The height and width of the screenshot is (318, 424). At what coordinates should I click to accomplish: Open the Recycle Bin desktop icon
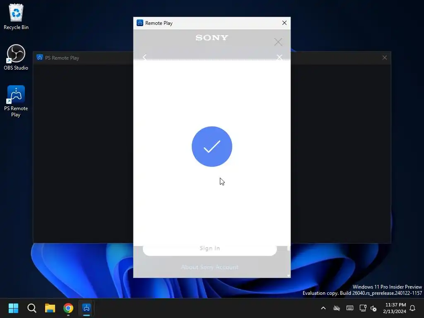point(16,17)
